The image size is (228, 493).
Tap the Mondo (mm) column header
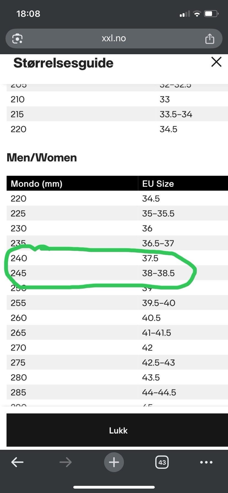(36, 183)
